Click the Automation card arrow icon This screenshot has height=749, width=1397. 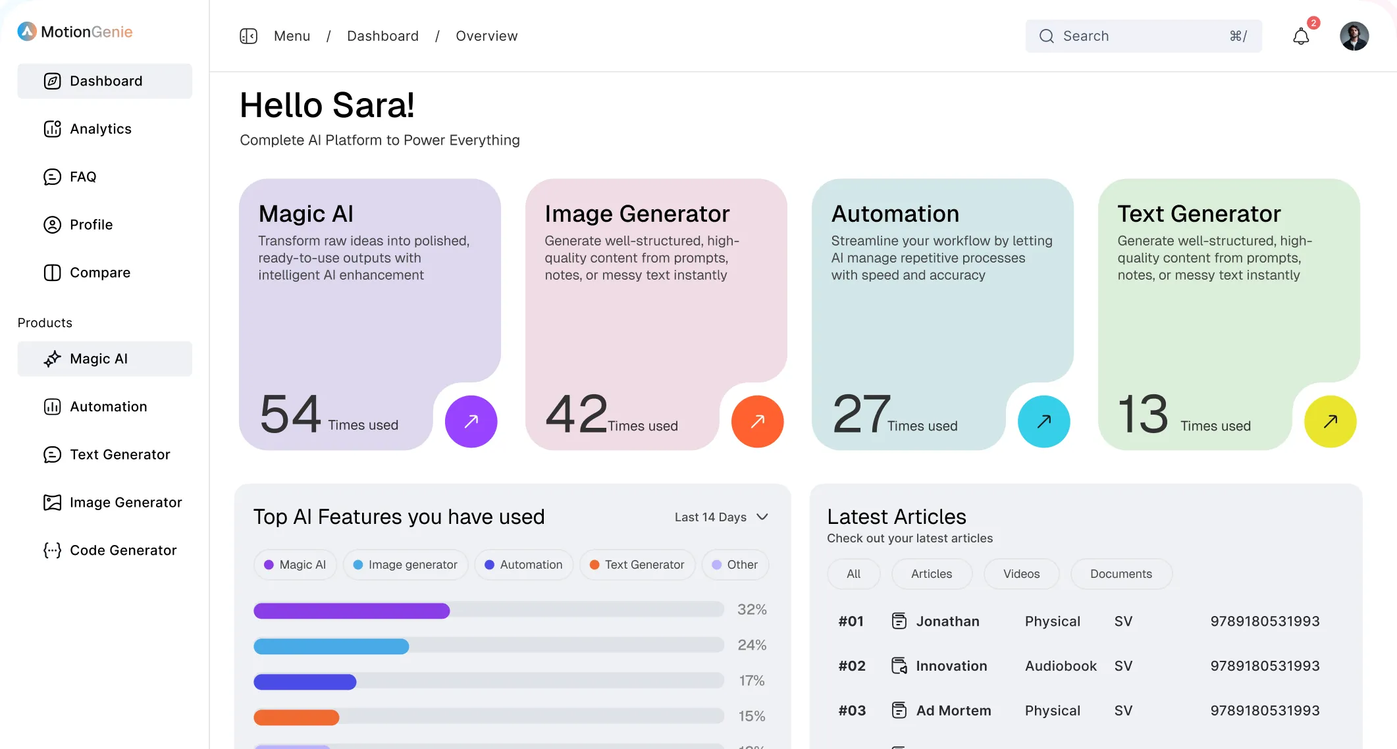[x=1043, y=421]
